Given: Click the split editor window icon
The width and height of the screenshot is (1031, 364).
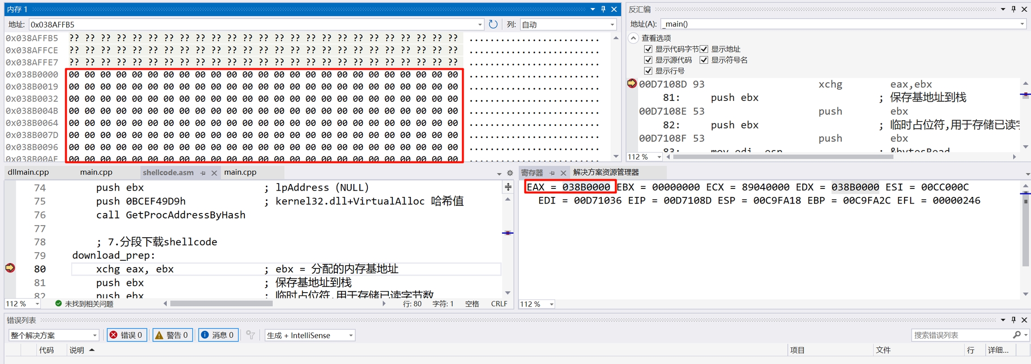Looking at the screenshot, I should coord(508,187).
